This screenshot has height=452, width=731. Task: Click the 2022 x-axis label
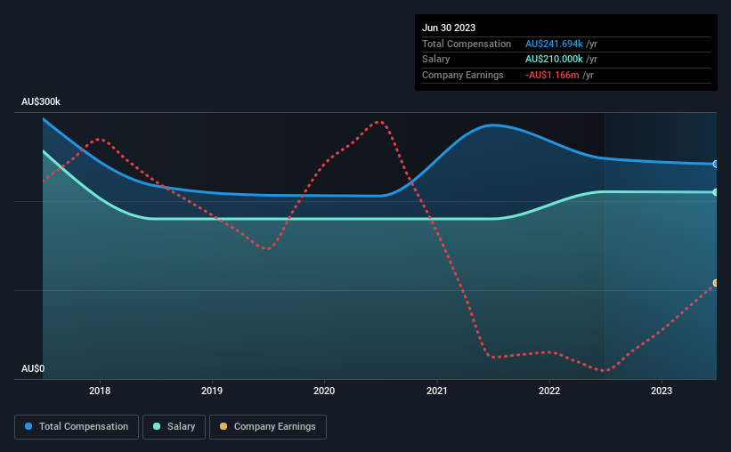(x=549, y=391)
